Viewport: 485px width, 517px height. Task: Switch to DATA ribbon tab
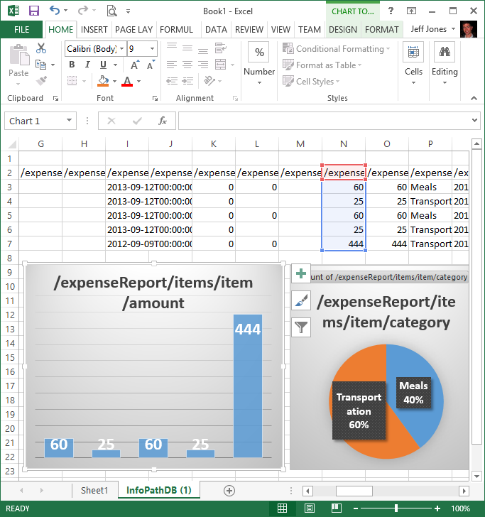[216, 30]
